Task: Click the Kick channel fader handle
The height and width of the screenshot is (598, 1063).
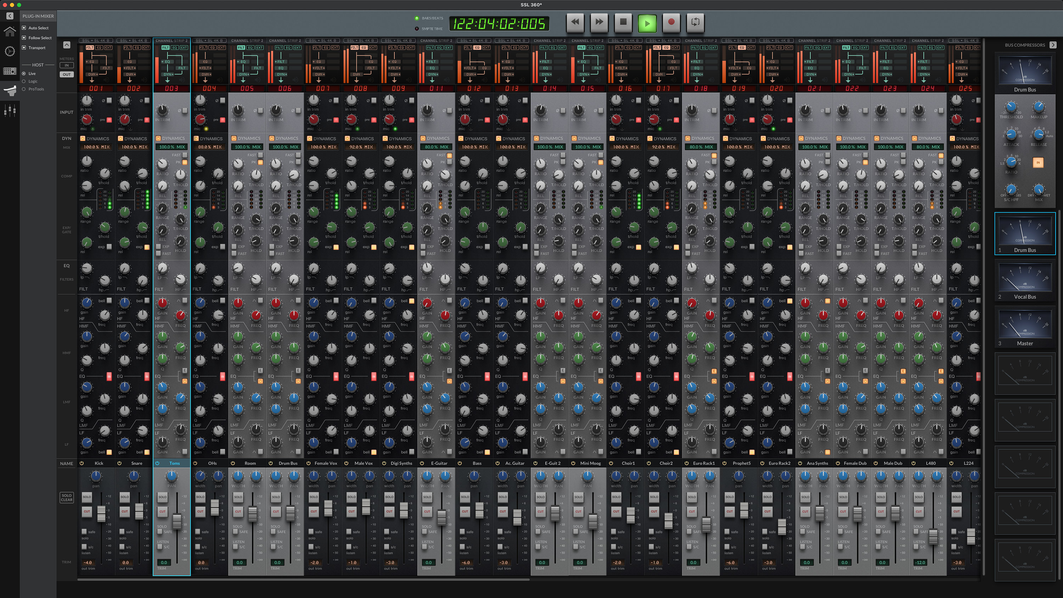Action: coord(101,513)
